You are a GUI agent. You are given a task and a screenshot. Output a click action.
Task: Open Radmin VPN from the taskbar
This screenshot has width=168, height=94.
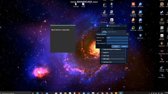tap(121, 93)
